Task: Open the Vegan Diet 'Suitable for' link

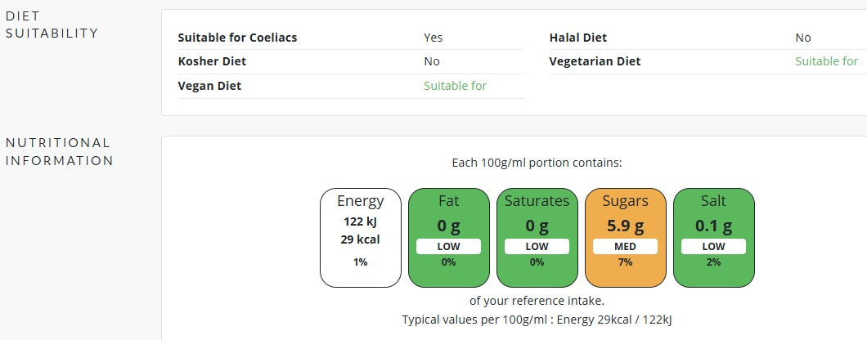Action: (455, 86)
